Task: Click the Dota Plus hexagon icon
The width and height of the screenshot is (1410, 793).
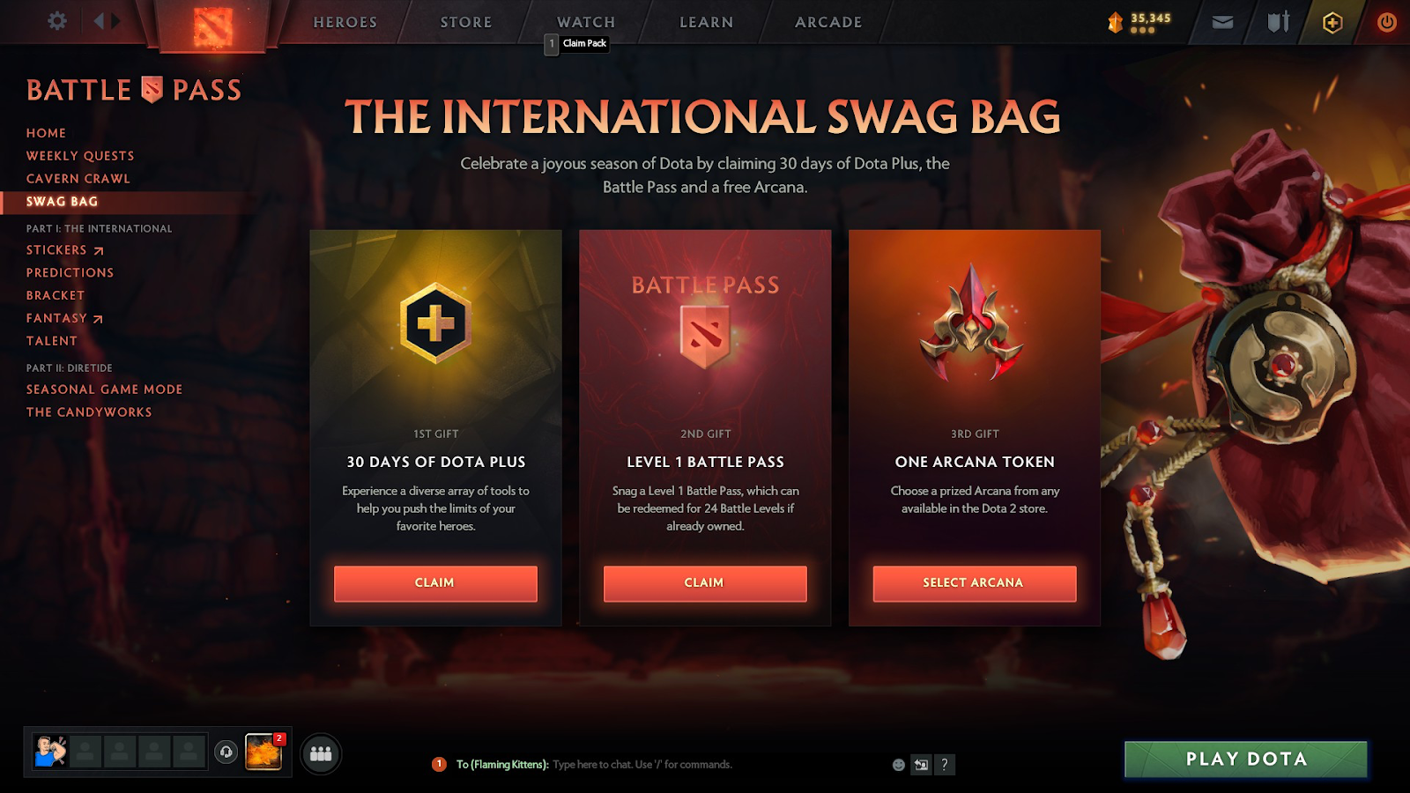Action: [1332, 22]
